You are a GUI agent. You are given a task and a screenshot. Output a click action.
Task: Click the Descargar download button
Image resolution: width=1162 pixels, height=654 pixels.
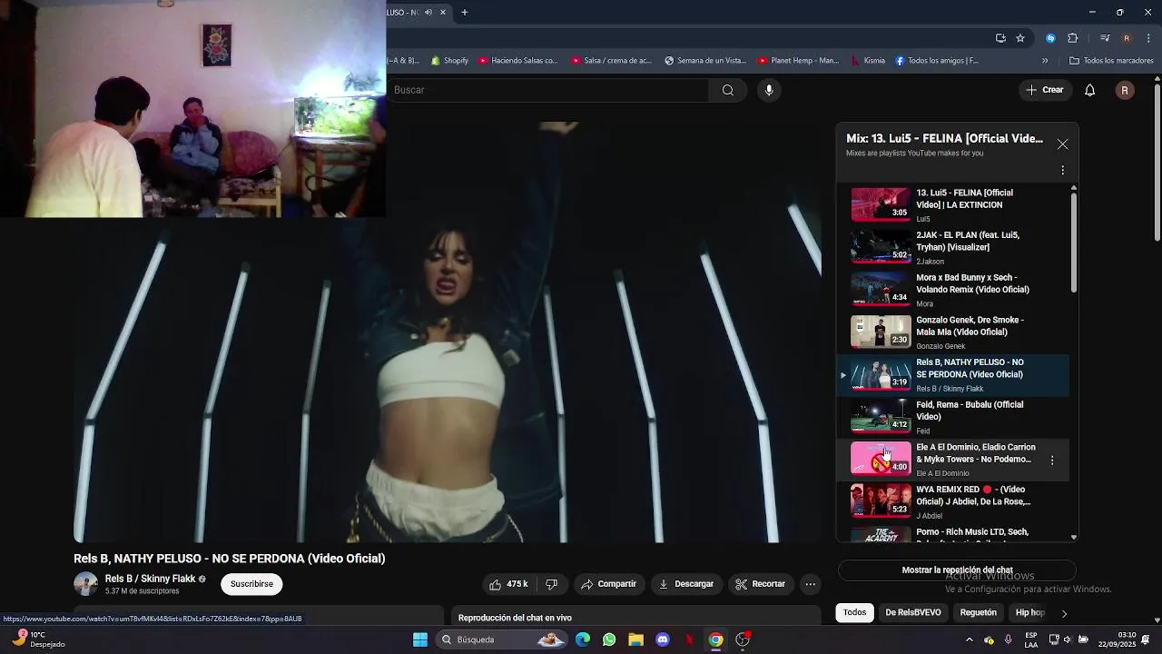pos(686,584)
